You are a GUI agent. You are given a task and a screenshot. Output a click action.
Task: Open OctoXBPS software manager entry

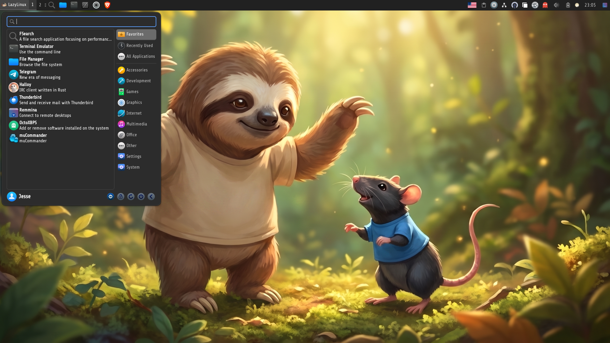60,125
